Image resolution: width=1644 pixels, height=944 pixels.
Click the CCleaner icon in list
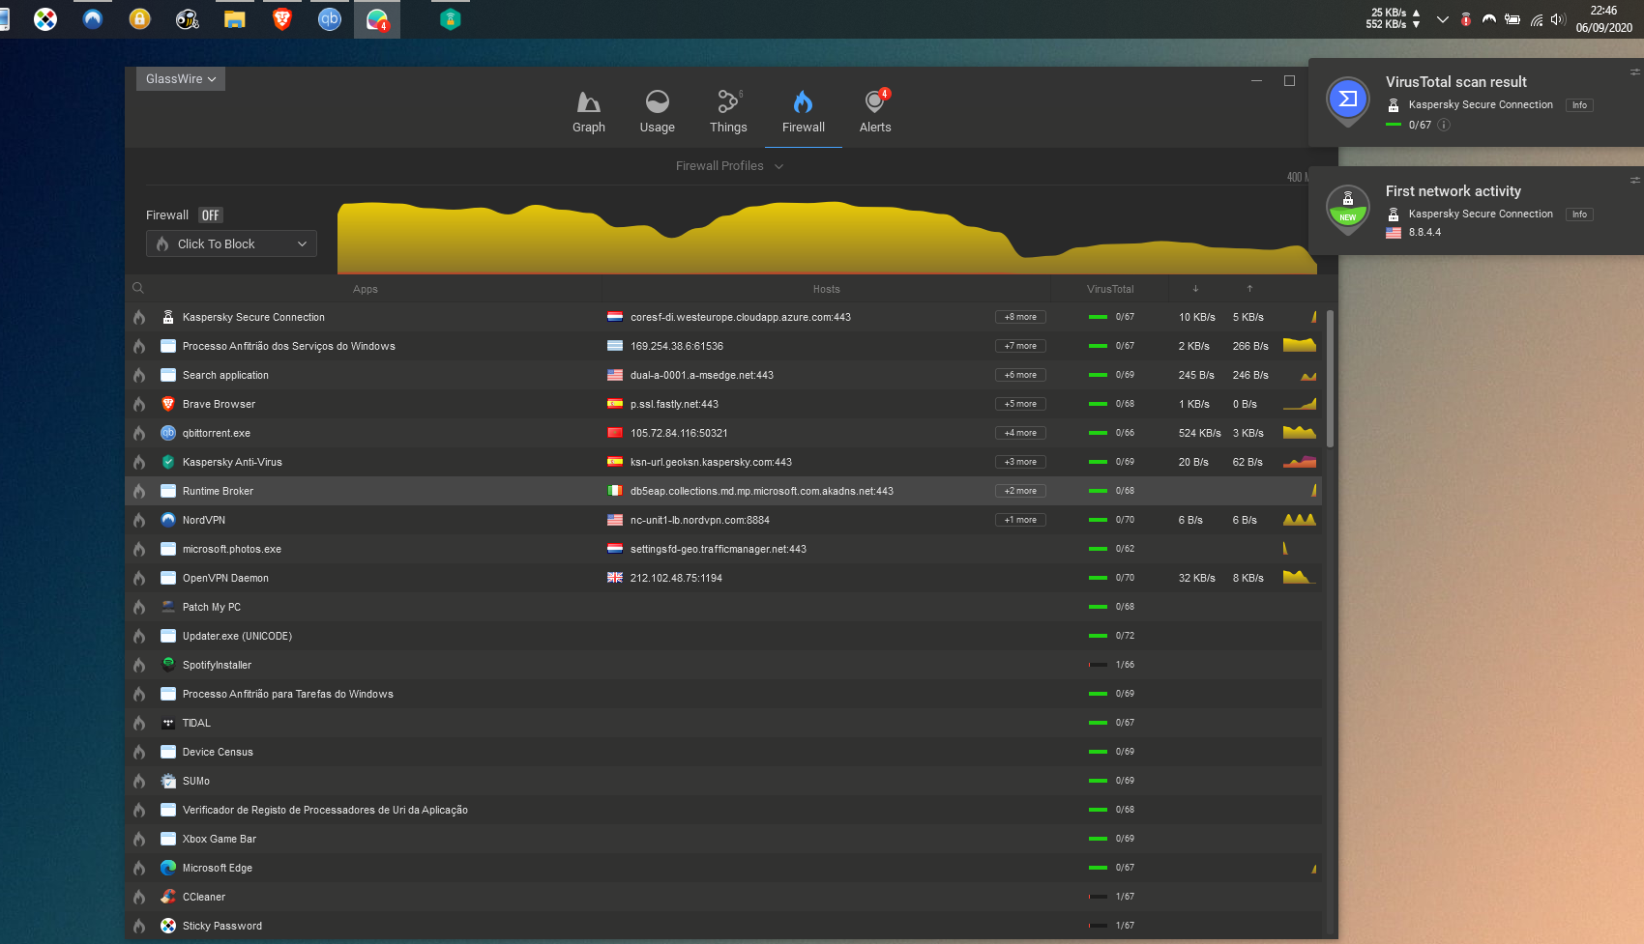point(168,897)
